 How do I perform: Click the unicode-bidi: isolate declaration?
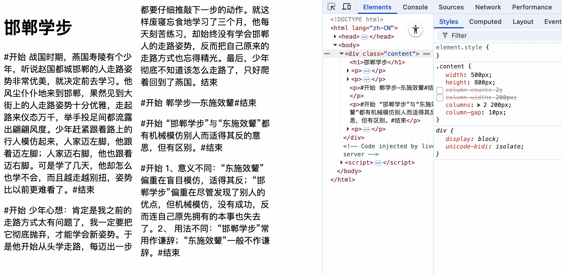(484, 146)
